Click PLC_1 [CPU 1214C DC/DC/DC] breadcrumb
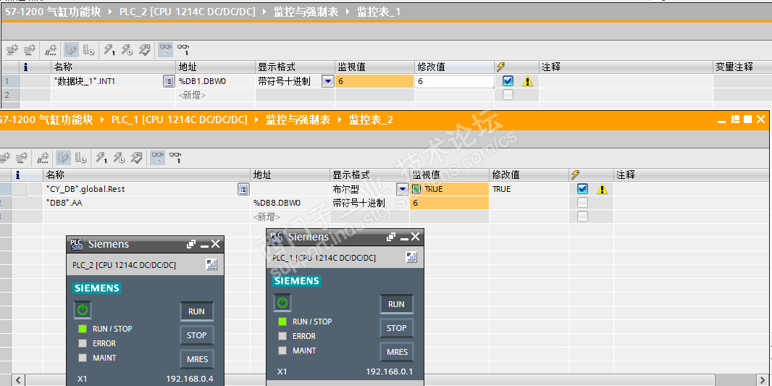Screen dimensions: 772x386 pos(179,119)
